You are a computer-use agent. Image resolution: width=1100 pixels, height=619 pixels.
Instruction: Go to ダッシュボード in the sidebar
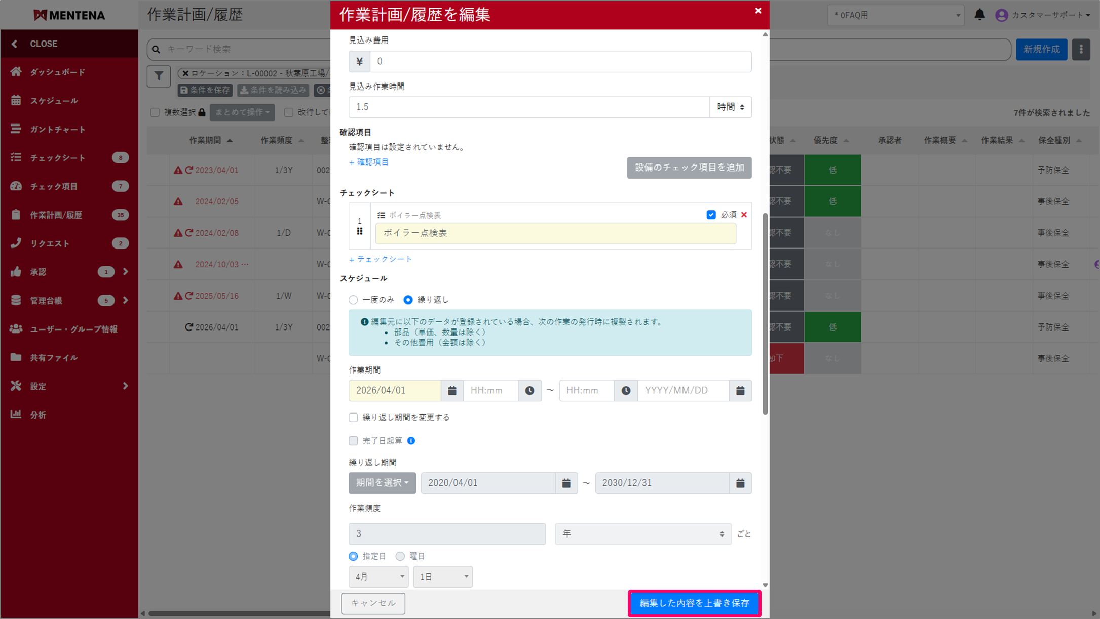(x=57, y=72)
